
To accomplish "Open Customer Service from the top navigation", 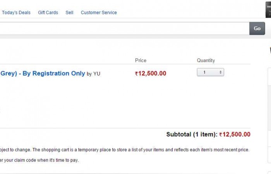I will pyautogui.click(x=99, y=13).
